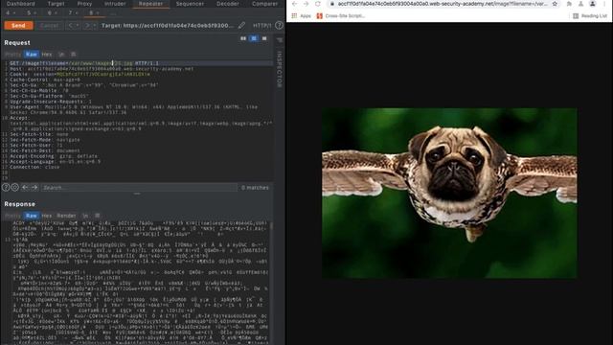Open the Cross-Site Script bookmark
The width and height of the screenshot is (613, 345).
pyautogui.click(x=341, y=16)
